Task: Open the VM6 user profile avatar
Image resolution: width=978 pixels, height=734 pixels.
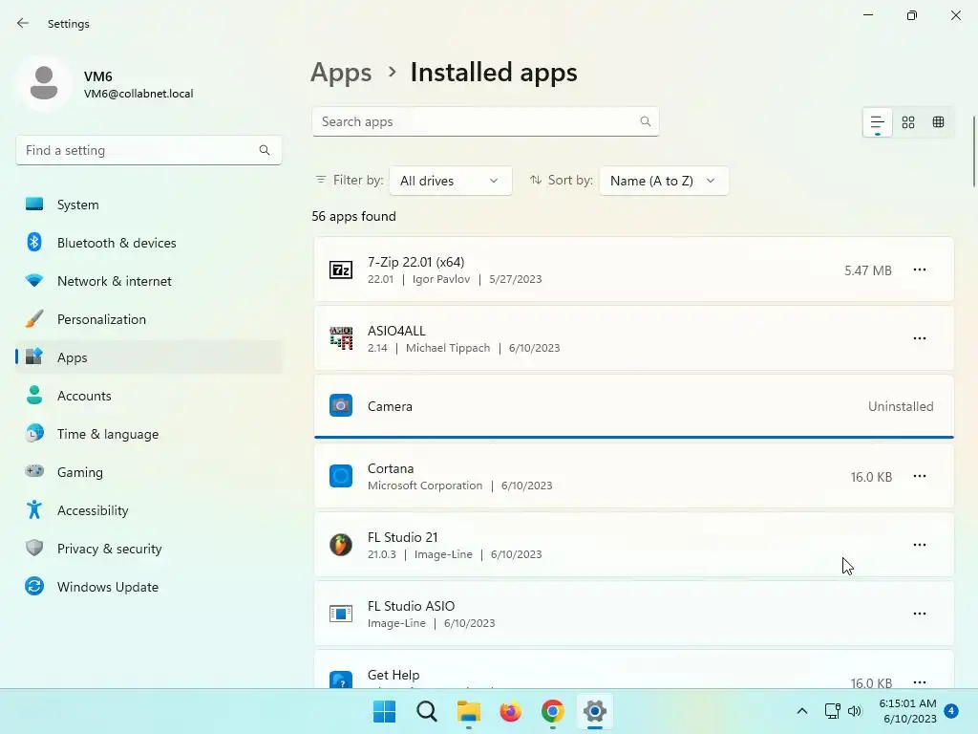Action: [x=44, y=83]
